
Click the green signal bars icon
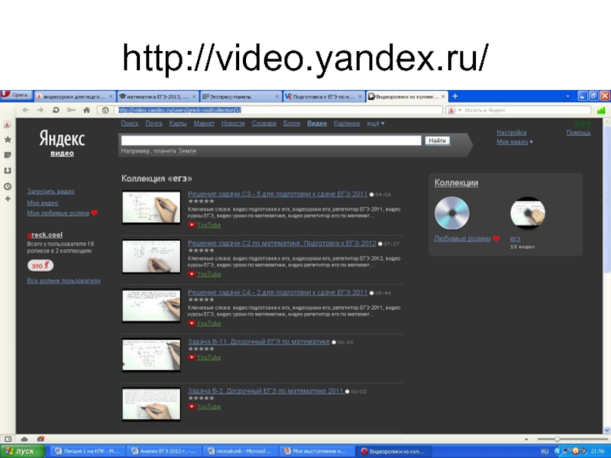(601, 111)
